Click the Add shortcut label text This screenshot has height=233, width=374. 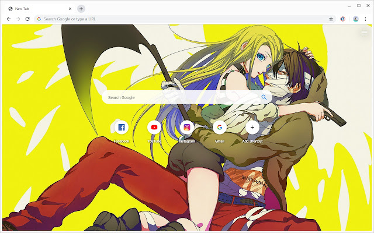[x=252, y=141]
